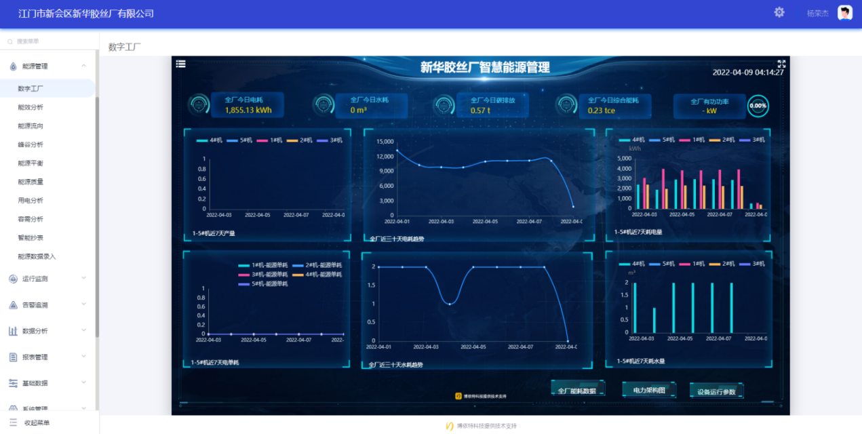Select 峰谷分析 menu item

point(31,144)
